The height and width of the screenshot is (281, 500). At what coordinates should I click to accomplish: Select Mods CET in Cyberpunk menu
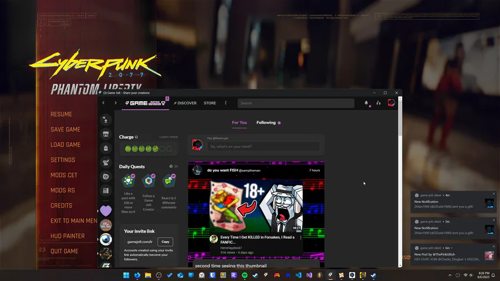[64, 175]
